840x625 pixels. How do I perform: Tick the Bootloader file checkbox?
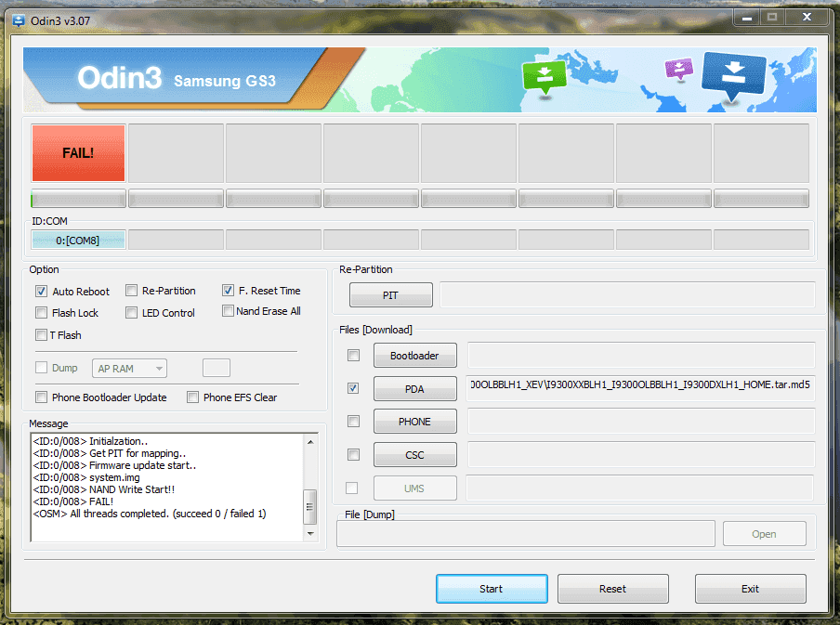pyautogui.click(x=354, y=355)
